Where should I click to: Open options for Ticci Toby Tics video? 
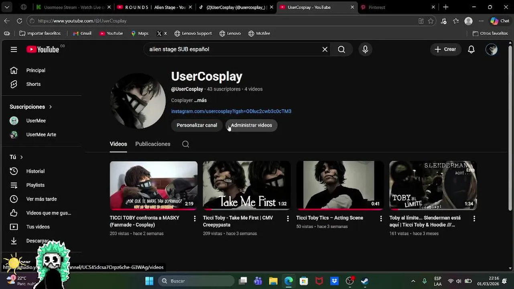pos(381,219)
